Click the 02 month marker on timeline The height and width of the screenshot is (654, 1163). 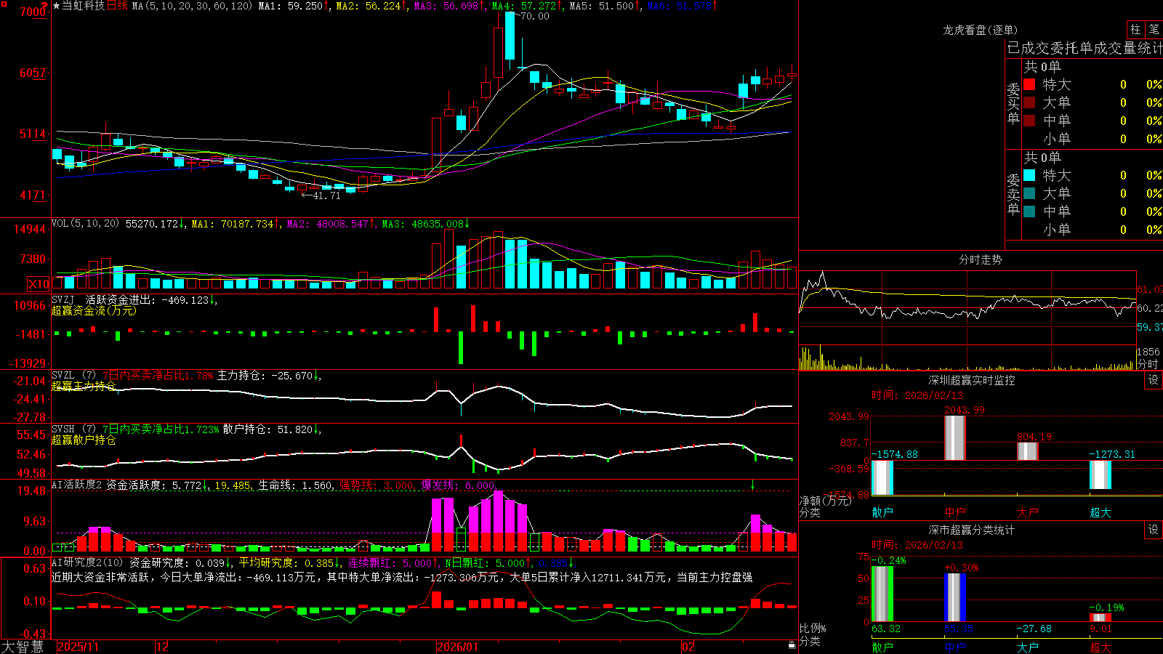[x=688, y=647]
